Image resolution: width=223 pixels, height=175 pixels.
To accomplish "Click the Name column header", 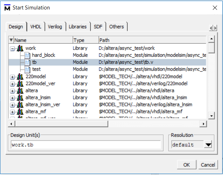I will 43,40.
